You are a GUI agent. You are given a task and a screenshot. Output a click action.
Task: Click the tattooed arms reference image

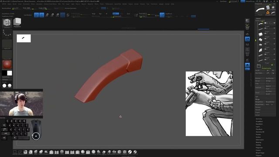coord(209,104)
